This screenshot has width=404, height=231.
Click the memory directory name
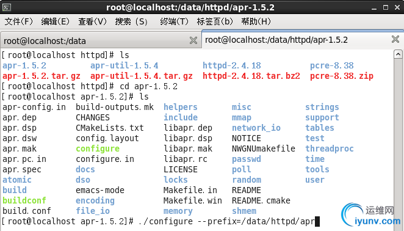point(178,211)
